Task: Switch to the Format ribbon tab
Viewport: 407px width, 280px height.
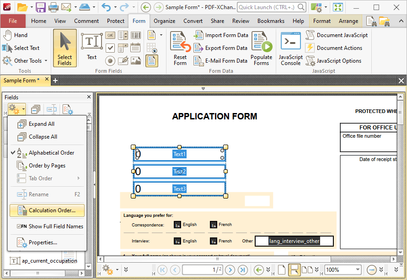Action: [x=322, y=21]
